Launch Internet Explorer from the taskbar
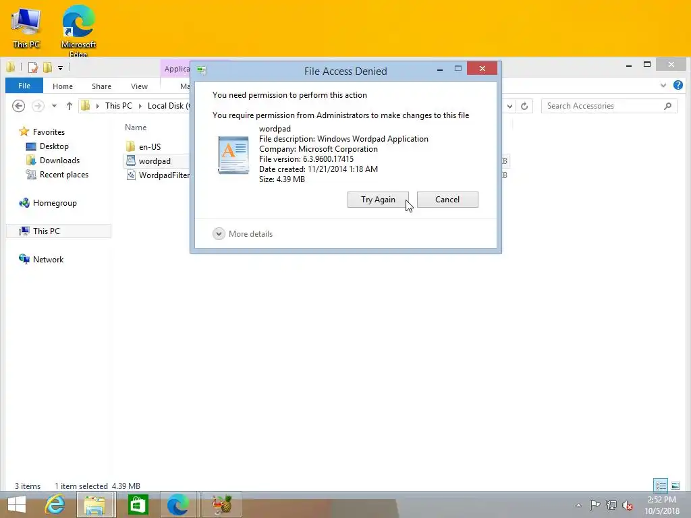The height and width of the screenshot is (518, 691). click(55, 505)
